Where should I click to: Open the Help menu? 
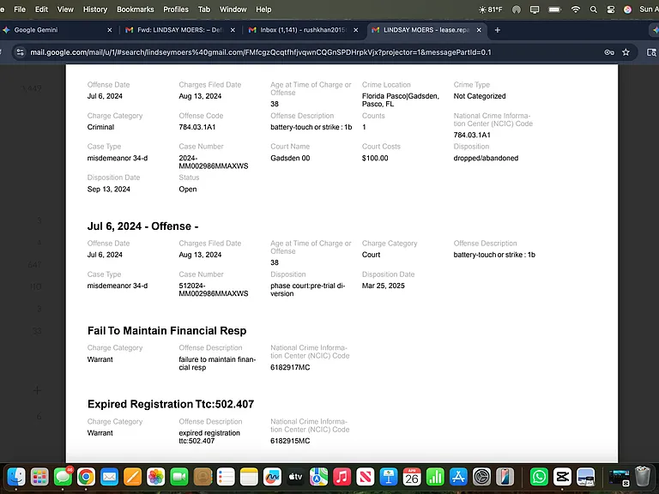263,9
